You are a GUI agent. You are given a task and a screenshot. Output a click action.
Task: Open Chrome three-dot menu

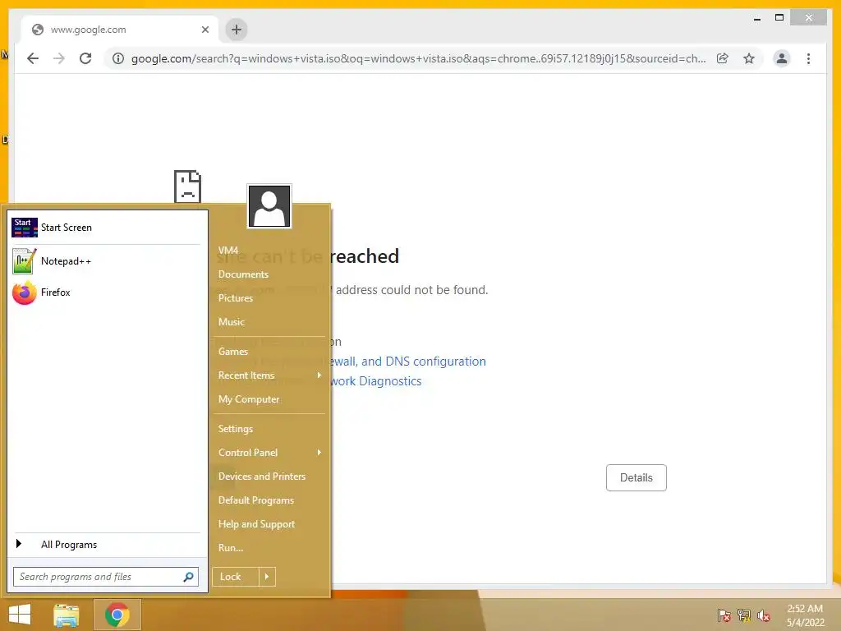[808, 58]
